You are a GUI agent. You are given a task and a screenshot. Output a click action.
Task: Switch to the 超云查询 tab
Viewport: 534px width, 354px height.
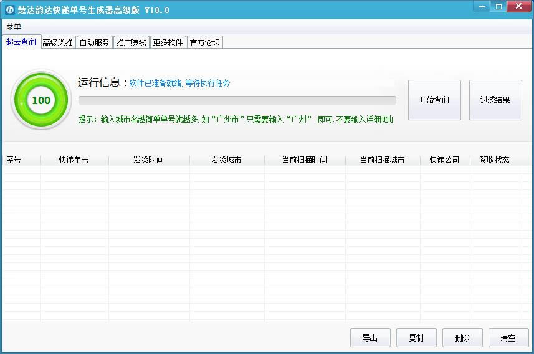click(21, 42)
